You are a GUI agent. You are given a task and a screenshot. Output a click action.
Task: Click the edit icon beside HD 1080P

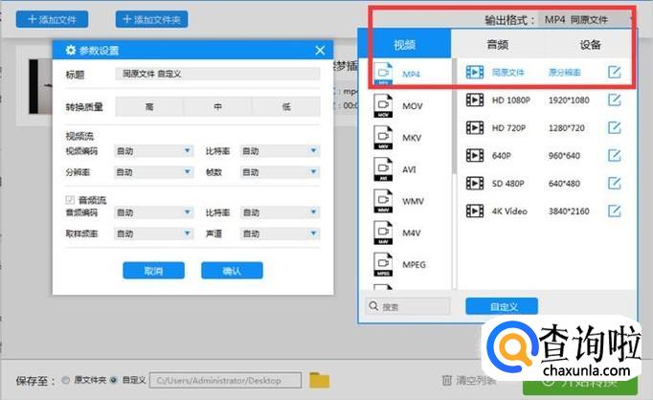pos(615,100)
